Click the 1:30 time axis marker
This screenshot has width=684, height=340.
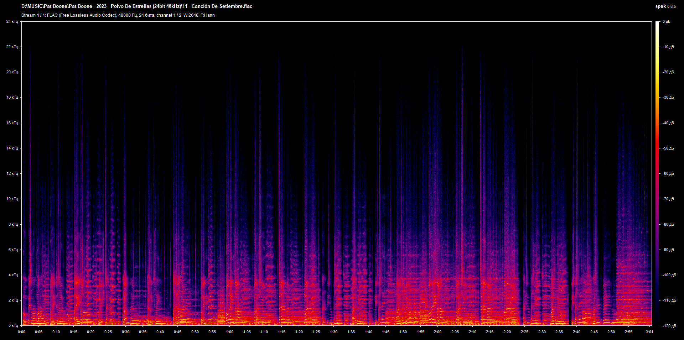coord(333,332)
